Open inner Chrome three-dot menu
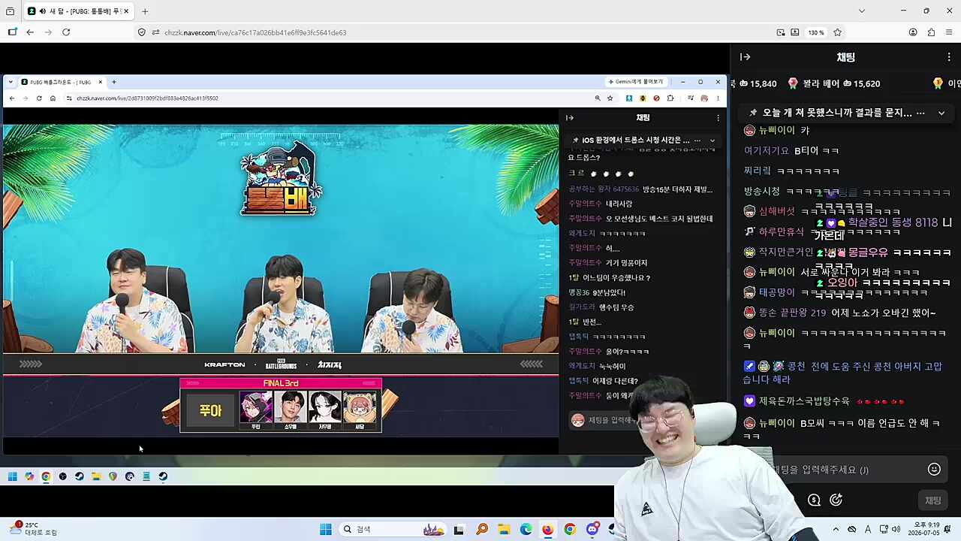 point(718,98)
